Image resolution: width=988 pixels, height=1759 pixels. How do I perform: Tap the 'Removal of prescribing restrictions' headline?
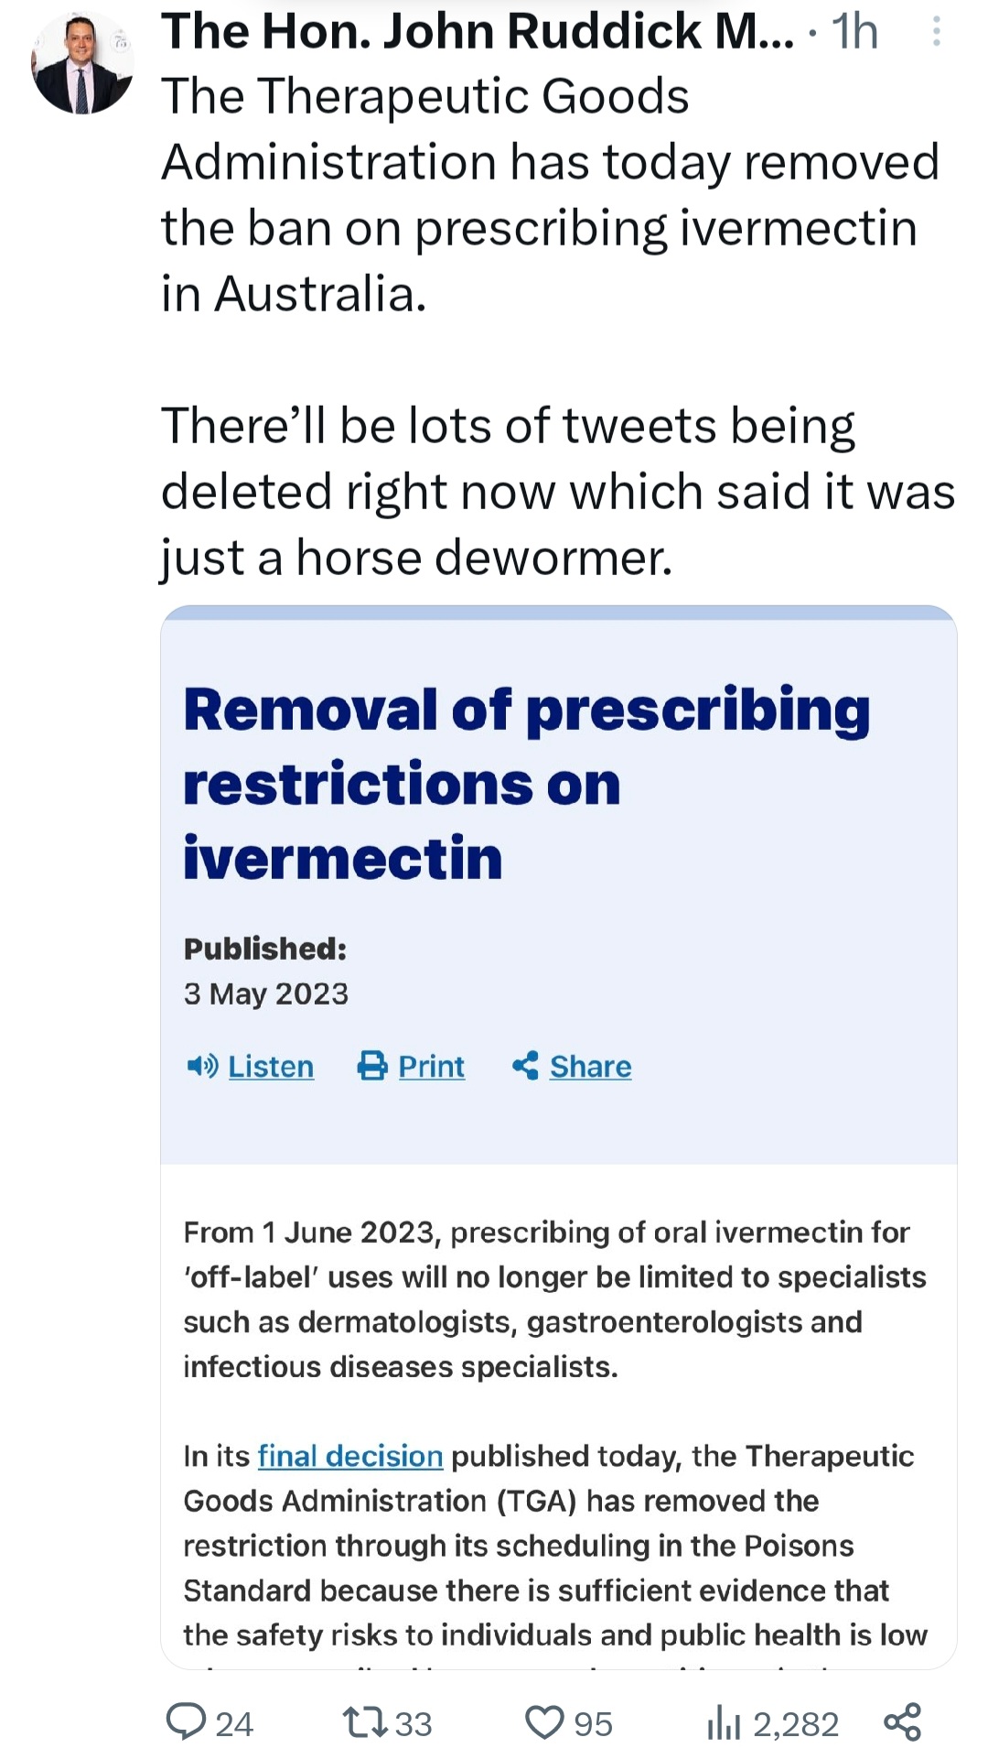point(526,784)
